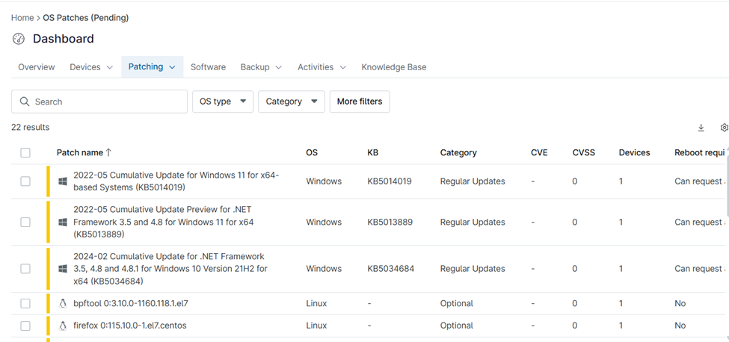Open the OS type filter dropdown
Screen dimensions: 729x342
click(x=223, y=102)
